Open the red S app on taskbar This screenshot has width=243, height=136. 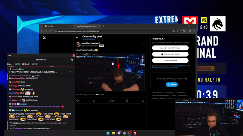[x=135, y=133]
